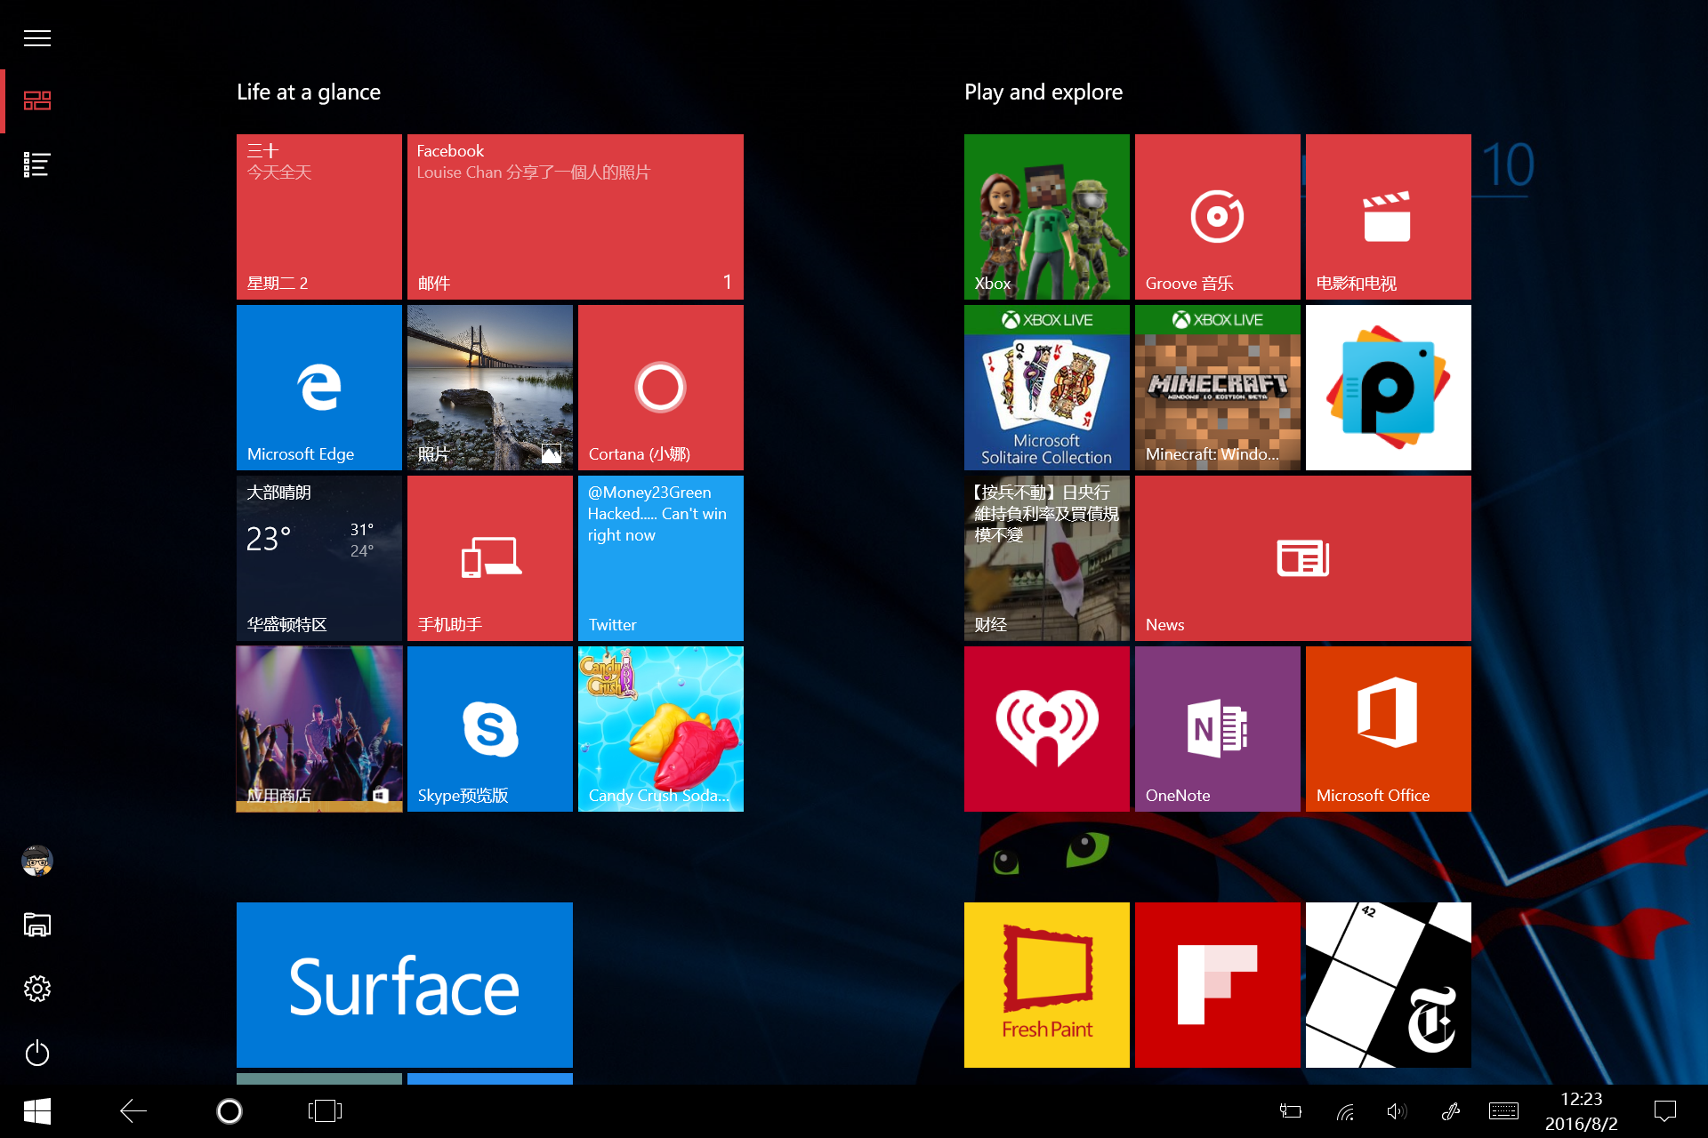1708x1138 pixels.
Task: Click the 'Play and explore' group title
Action: click(1043, 92)
